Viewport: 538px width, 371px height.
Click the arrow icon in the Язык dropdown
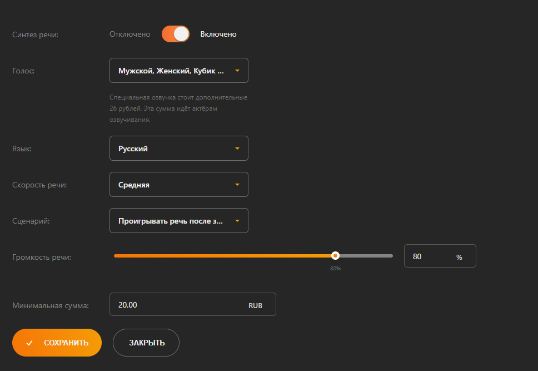tap(237, 149)
